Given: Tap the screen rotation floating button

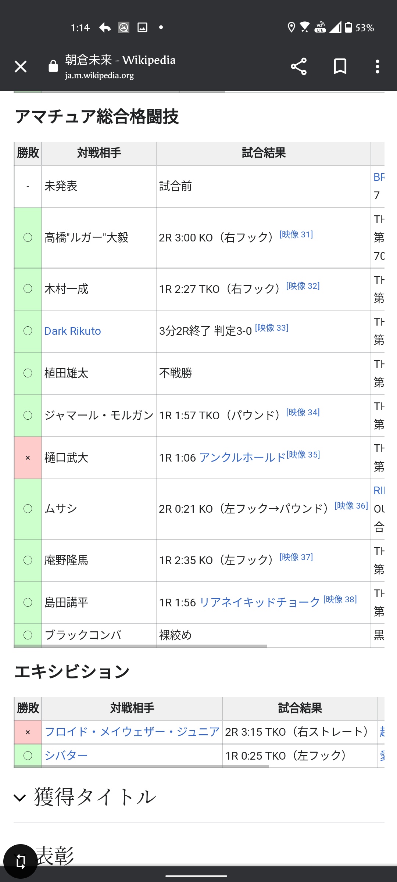Looking at the screenshot, I should [x=21, y=861].
